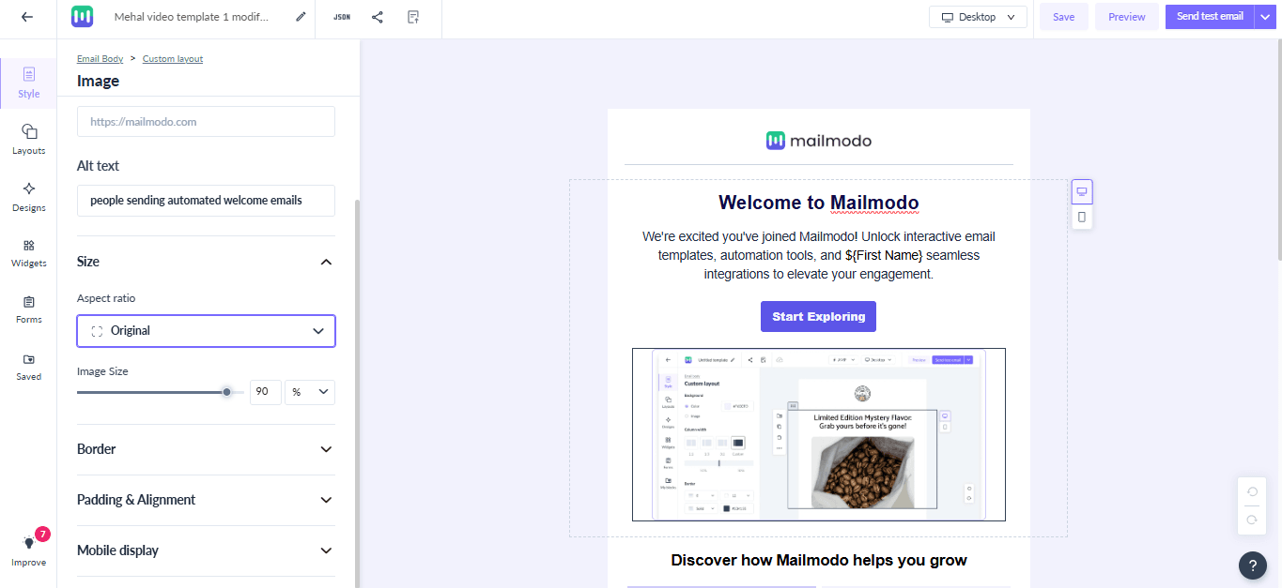Click the Image panel title
The height and width of the screenshot is (588, 1282).
tap(98, 81)
